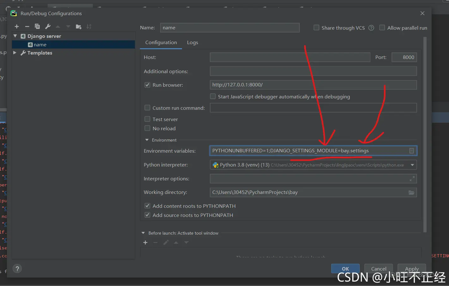Click the Apply button
Viewport: 449px width, 286px height.
point(412,269)
